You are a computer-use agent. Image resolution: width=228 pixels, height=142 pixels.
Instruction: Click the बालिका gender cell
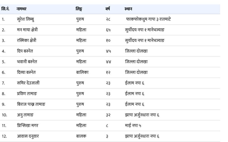[82, 72]
